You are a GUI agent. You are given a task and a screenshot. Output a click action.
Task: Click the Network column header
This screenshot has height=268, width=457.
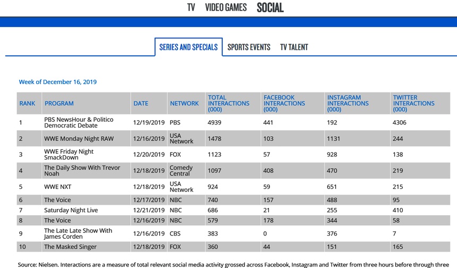coord(184,103)
